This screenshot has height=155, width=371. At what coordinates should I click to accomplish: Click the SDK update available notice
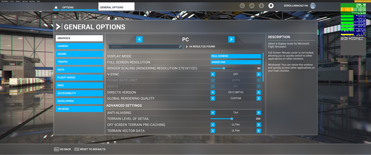point(362,1)
